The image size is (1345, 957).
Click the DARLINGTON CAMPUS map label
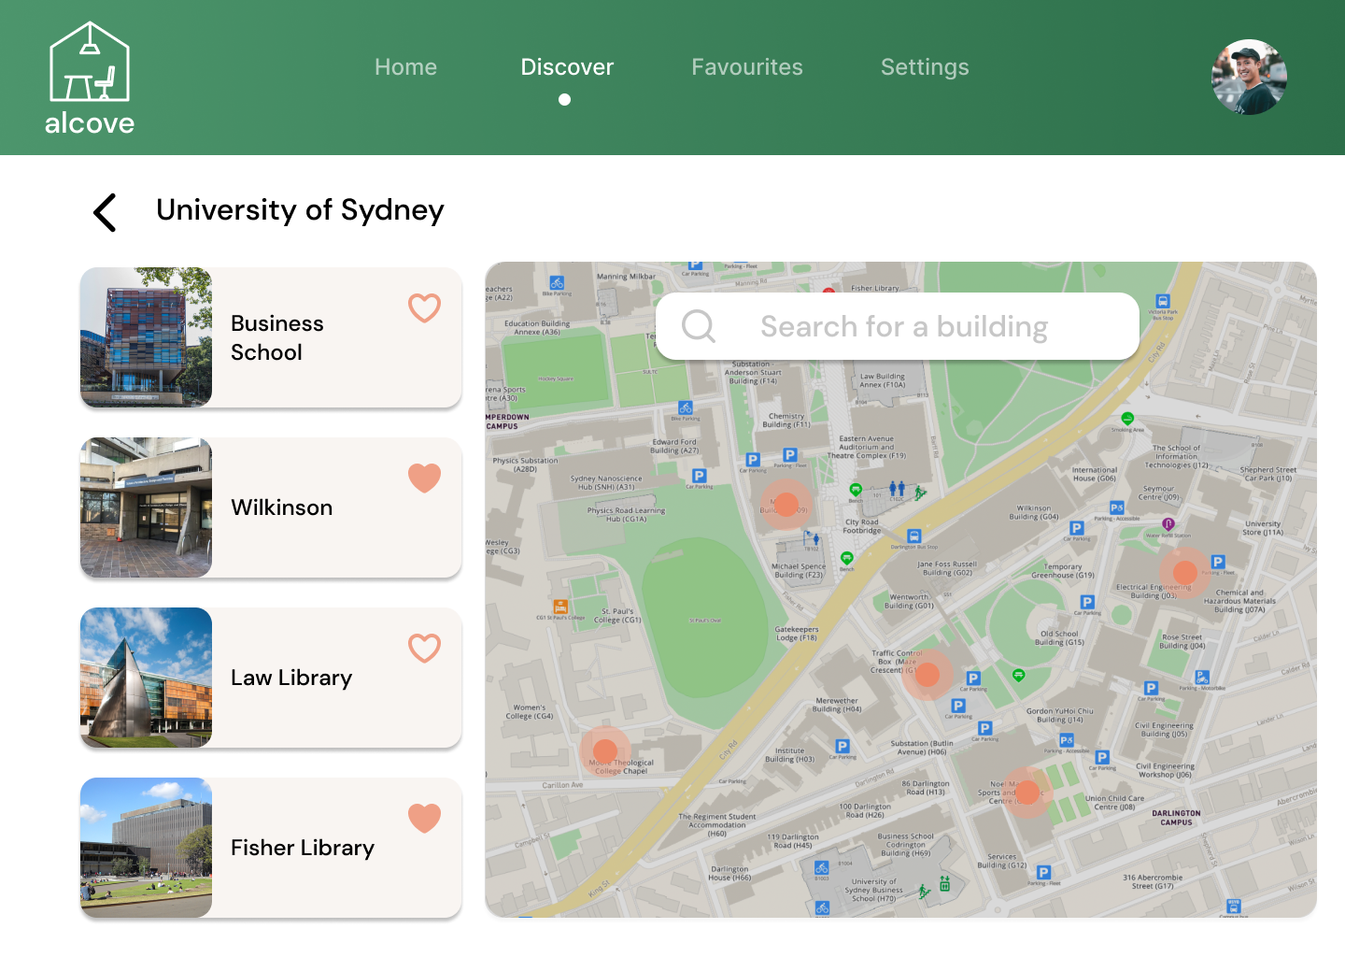click(1176, 818)
